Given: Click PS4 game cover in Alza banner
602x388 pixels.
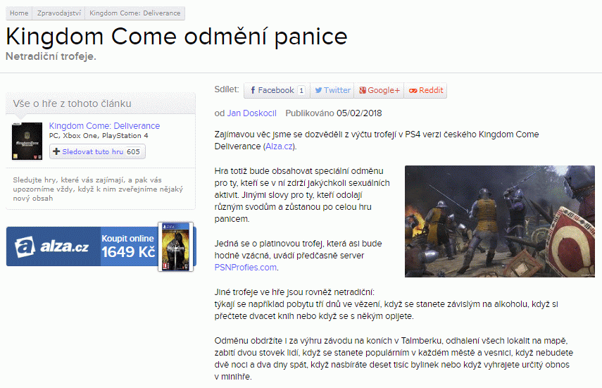Looking at the screenshot, I should click(x=176, y=246).
